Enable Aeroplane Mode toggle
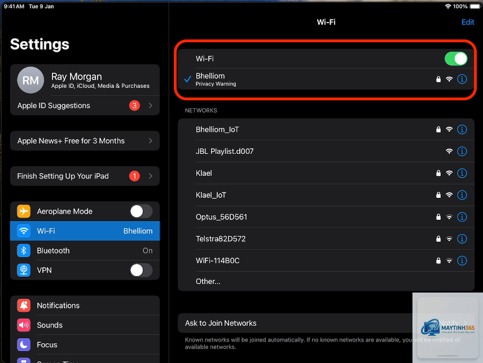The image size is (483, 363). click(x=141, y=211)
